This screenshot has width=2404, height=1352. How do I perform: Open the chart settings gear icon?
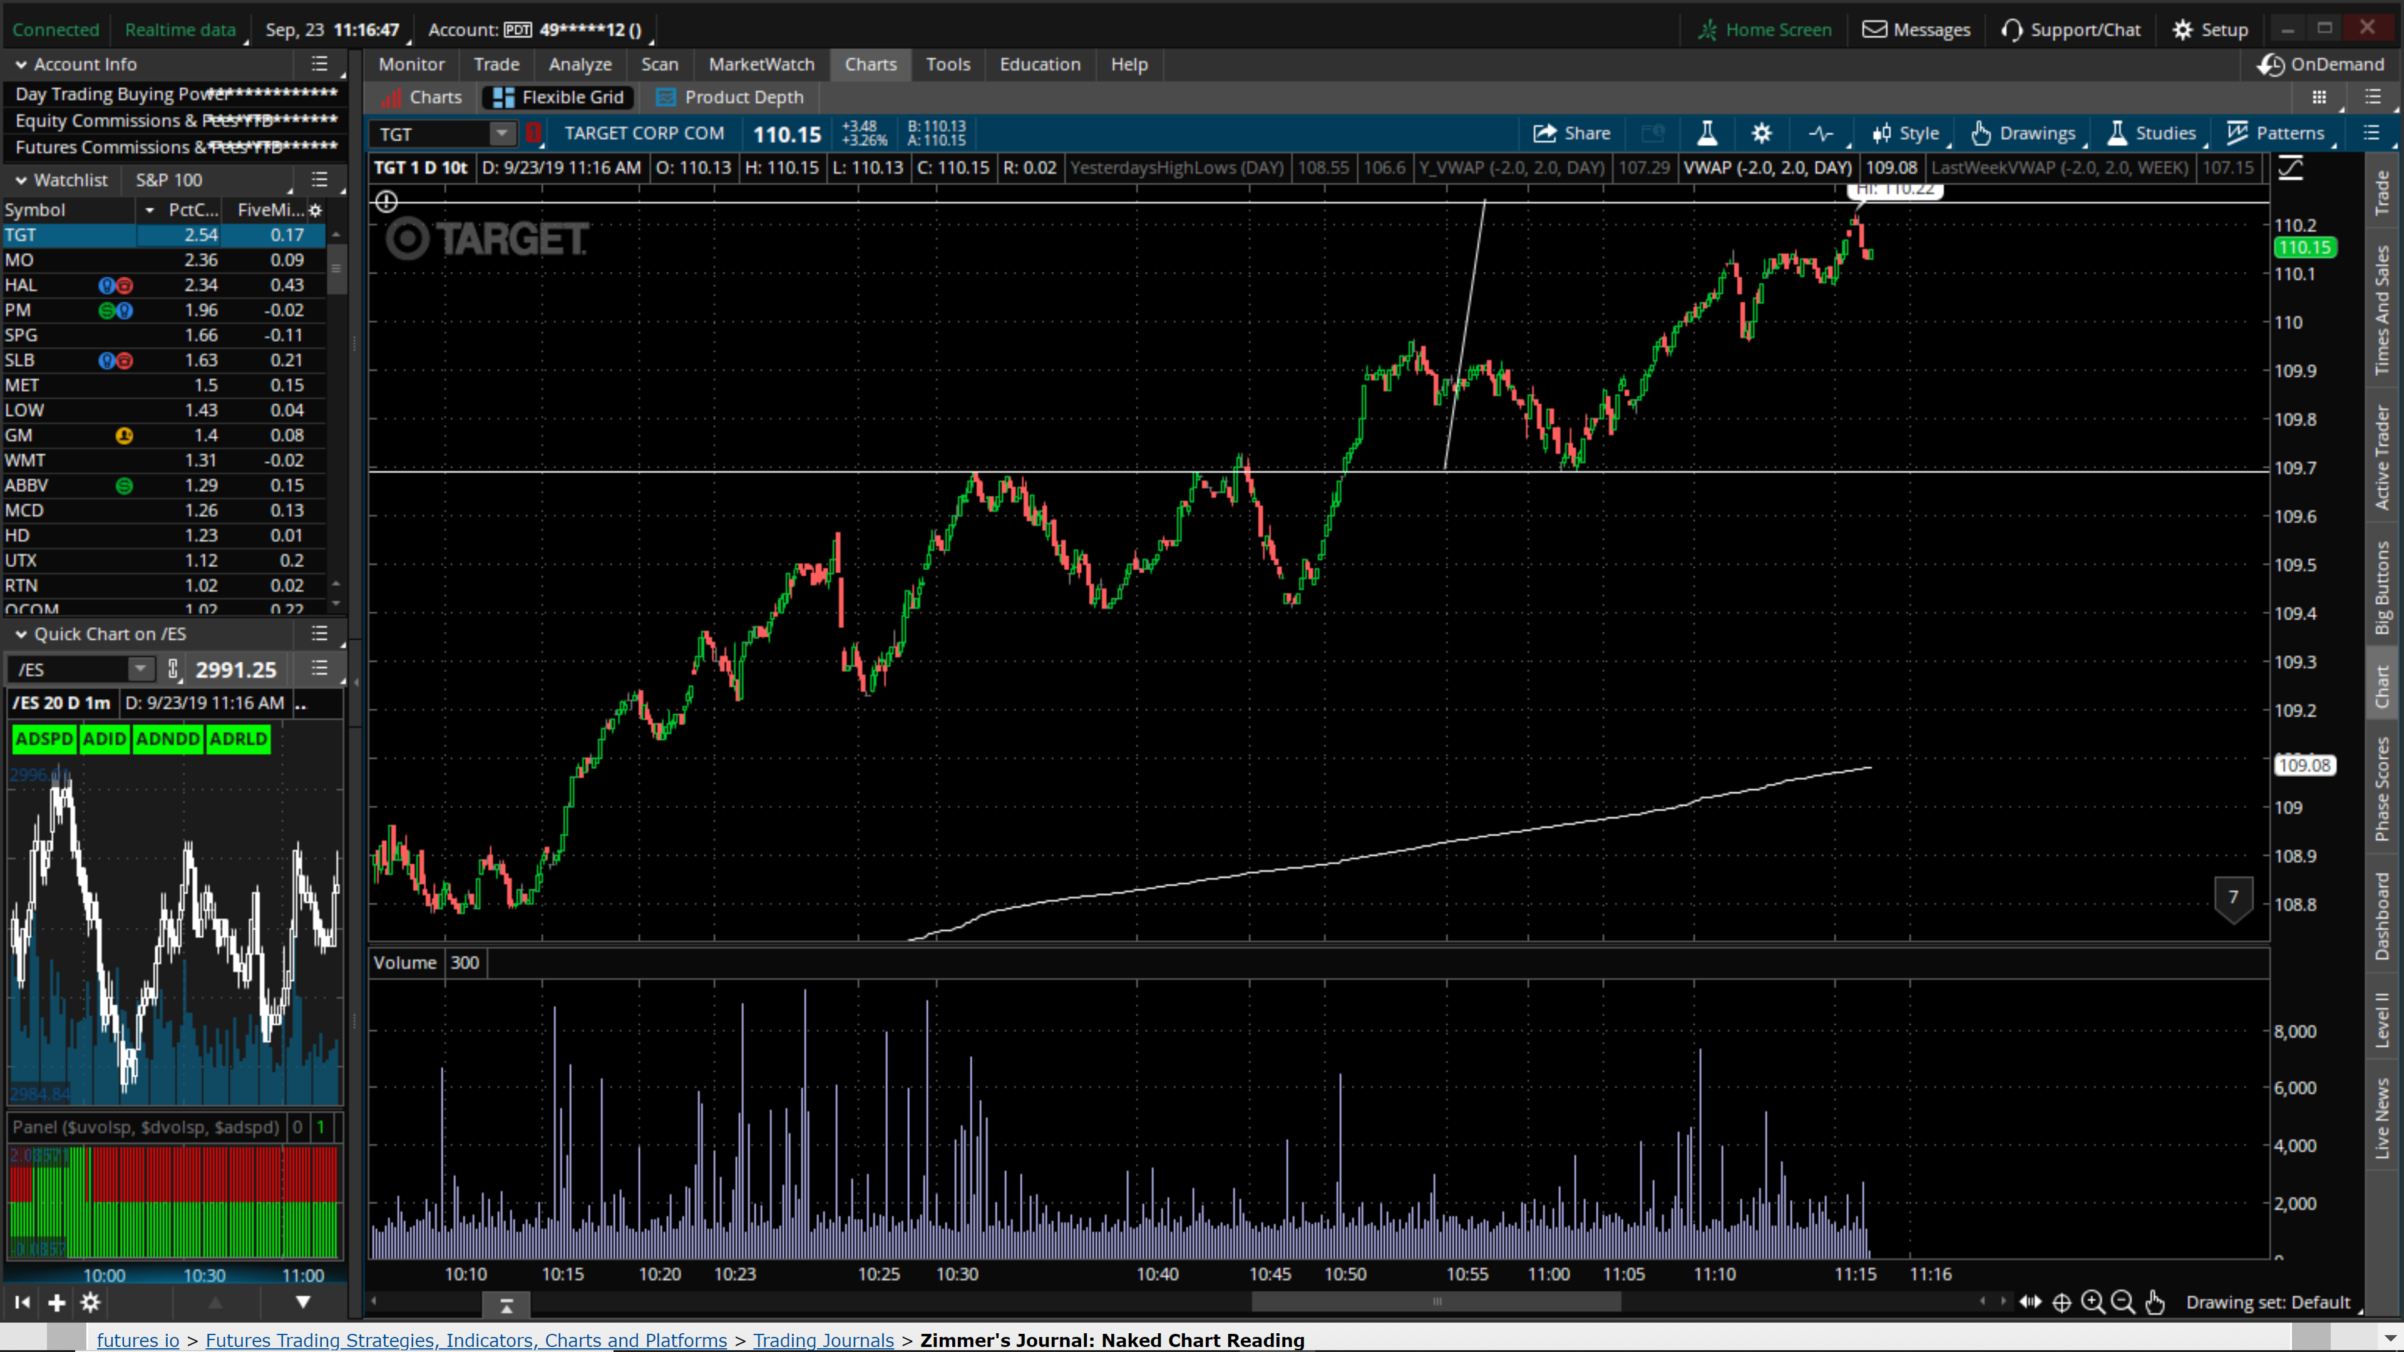pos(1761,133)
